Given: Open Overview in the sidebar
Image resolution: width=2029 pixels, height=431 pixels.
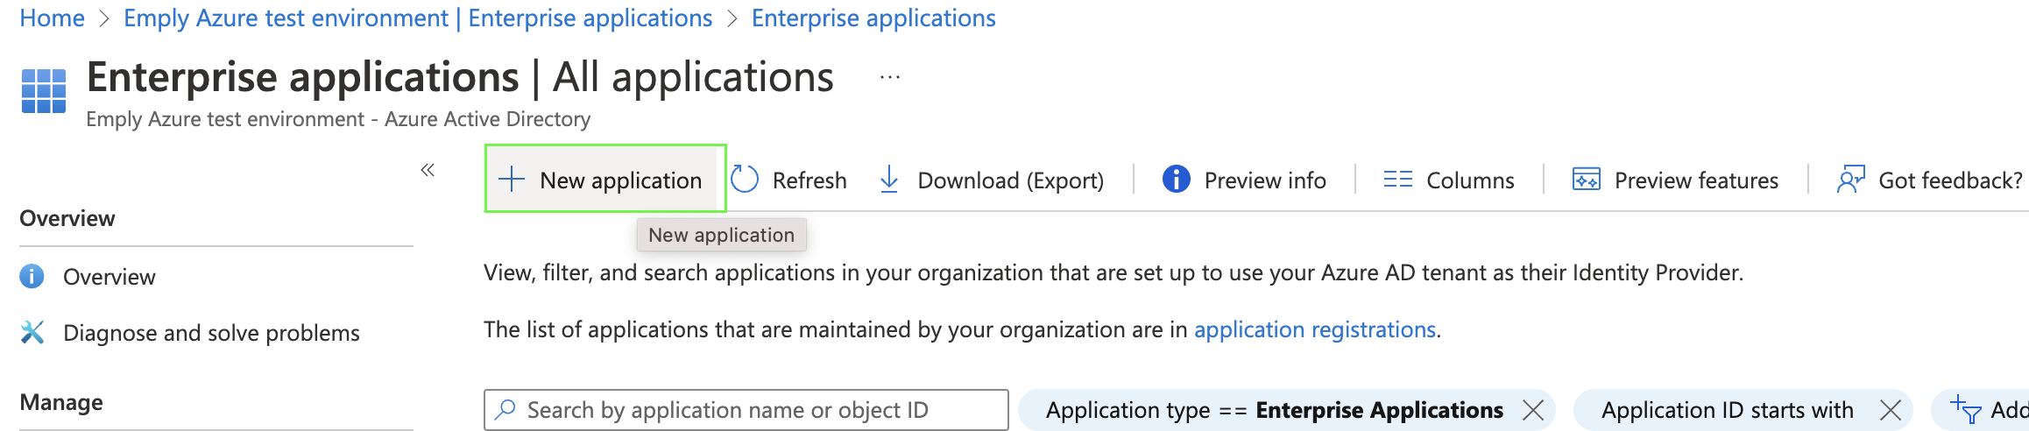Looking at the screenshot, I should [109, 277].
